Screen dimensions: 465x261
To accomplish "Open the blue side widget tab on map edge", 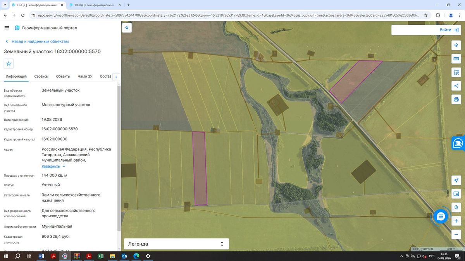I will 458,143.
